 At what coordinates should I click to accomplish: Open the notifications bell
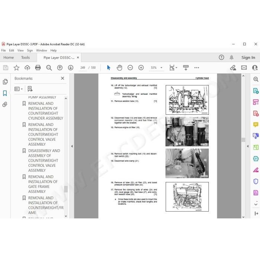pos(232,57)
